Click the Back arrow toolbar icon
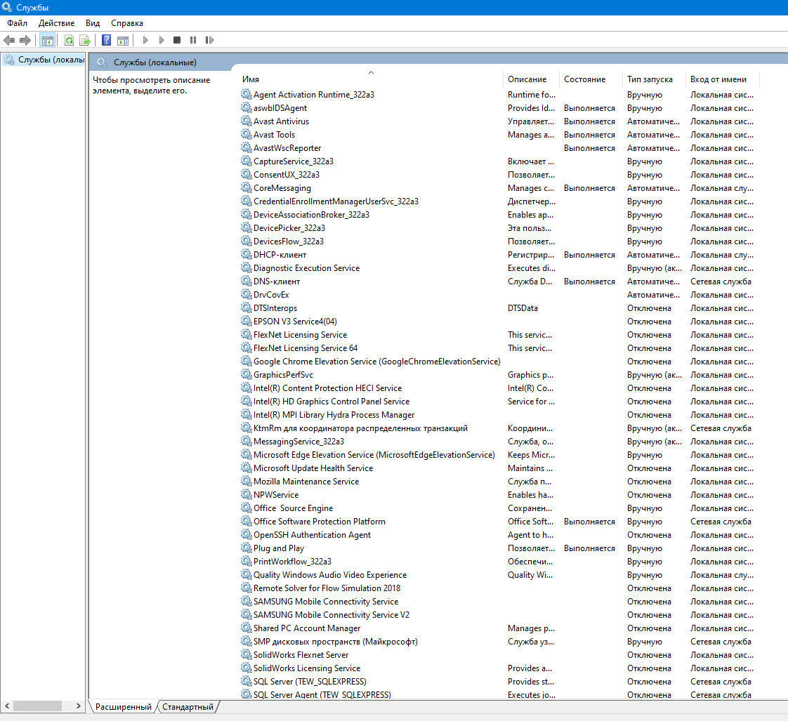Image resolution: width=788 pixels, height=721 pixels. (x=9, y=40)
